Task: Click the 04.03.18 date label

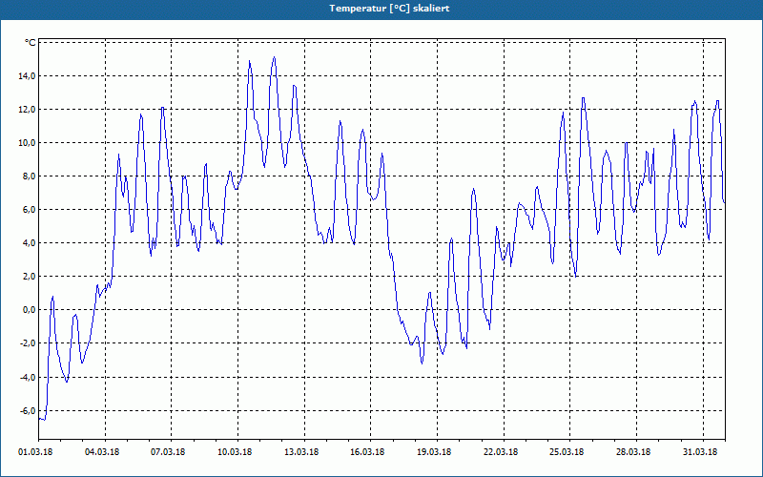Action: coord(102,452)
